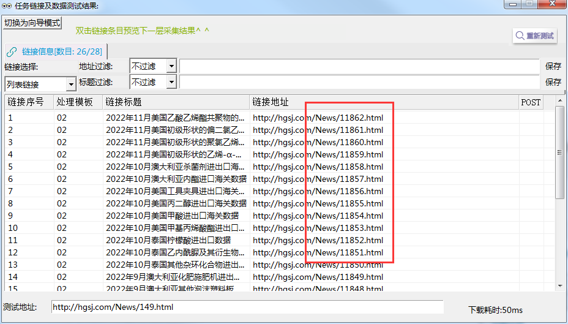Click the 下载耗时:50ms status text
This screenshot has height=324, width=568.
[495, 311]
